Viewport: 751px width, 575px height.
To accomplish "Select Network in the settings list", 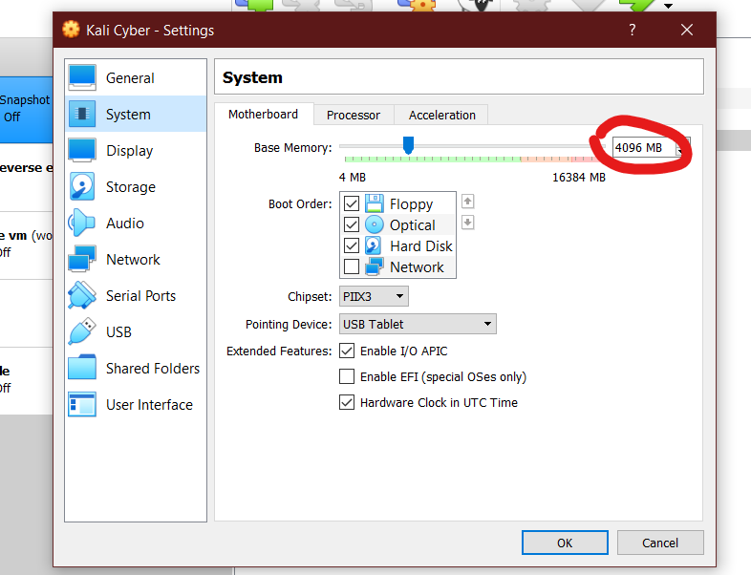I will click(x=136, y=259).
